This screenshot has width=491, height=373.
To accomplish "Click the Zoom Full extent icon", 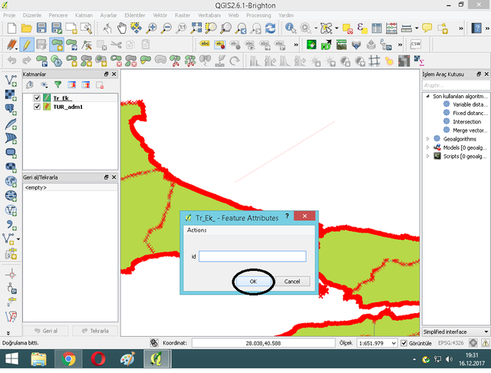I will point(196,28).
